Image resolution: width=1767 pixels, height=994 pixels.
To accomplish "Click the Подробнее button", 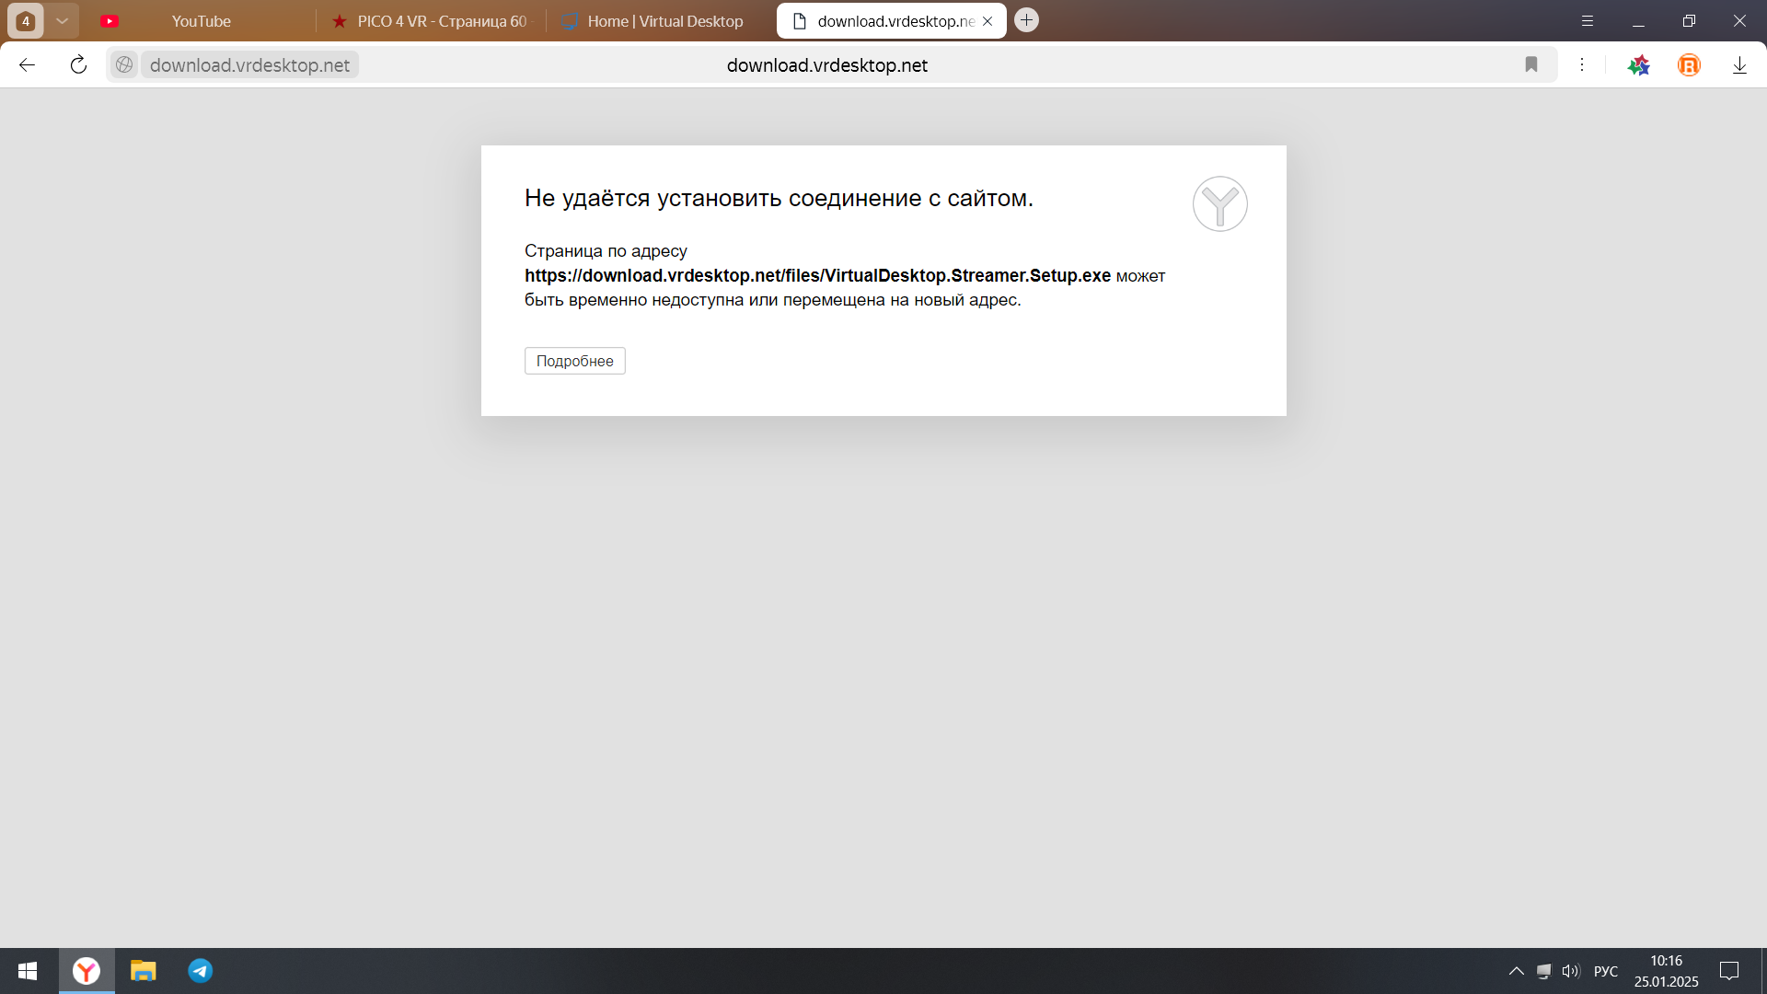I will [574, 361].
